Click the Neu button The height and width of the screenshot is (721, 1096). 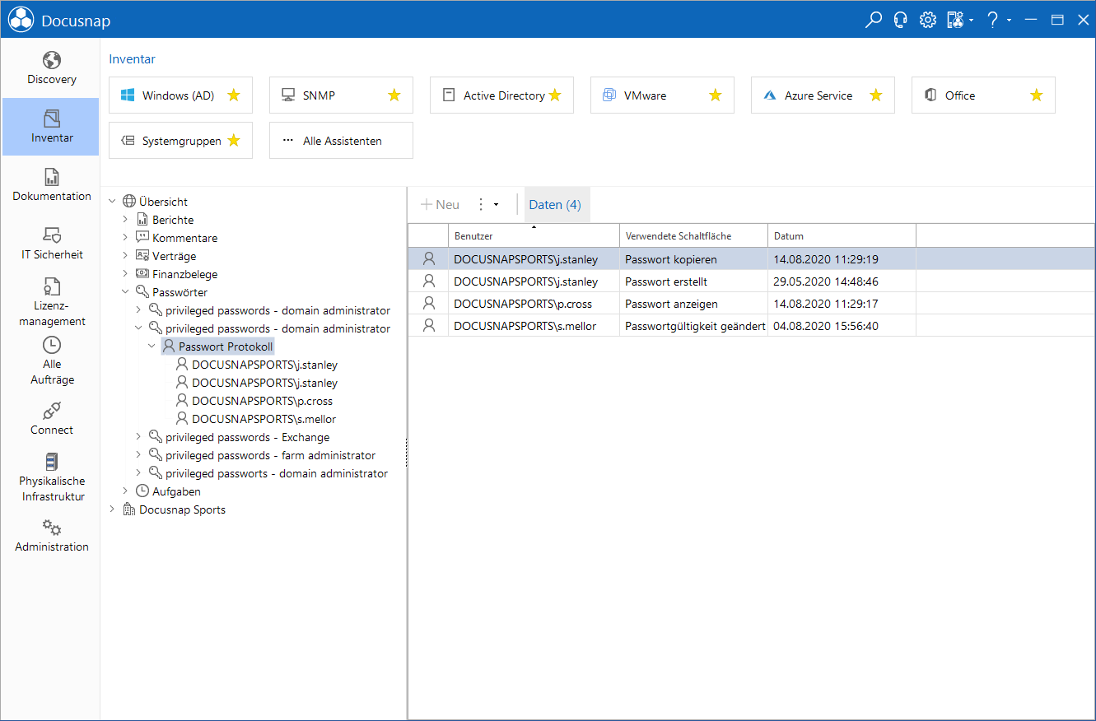440,204
